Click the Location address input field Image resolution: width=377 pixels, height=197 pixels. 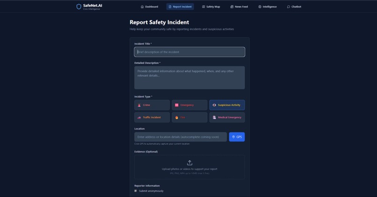(181, 137)
